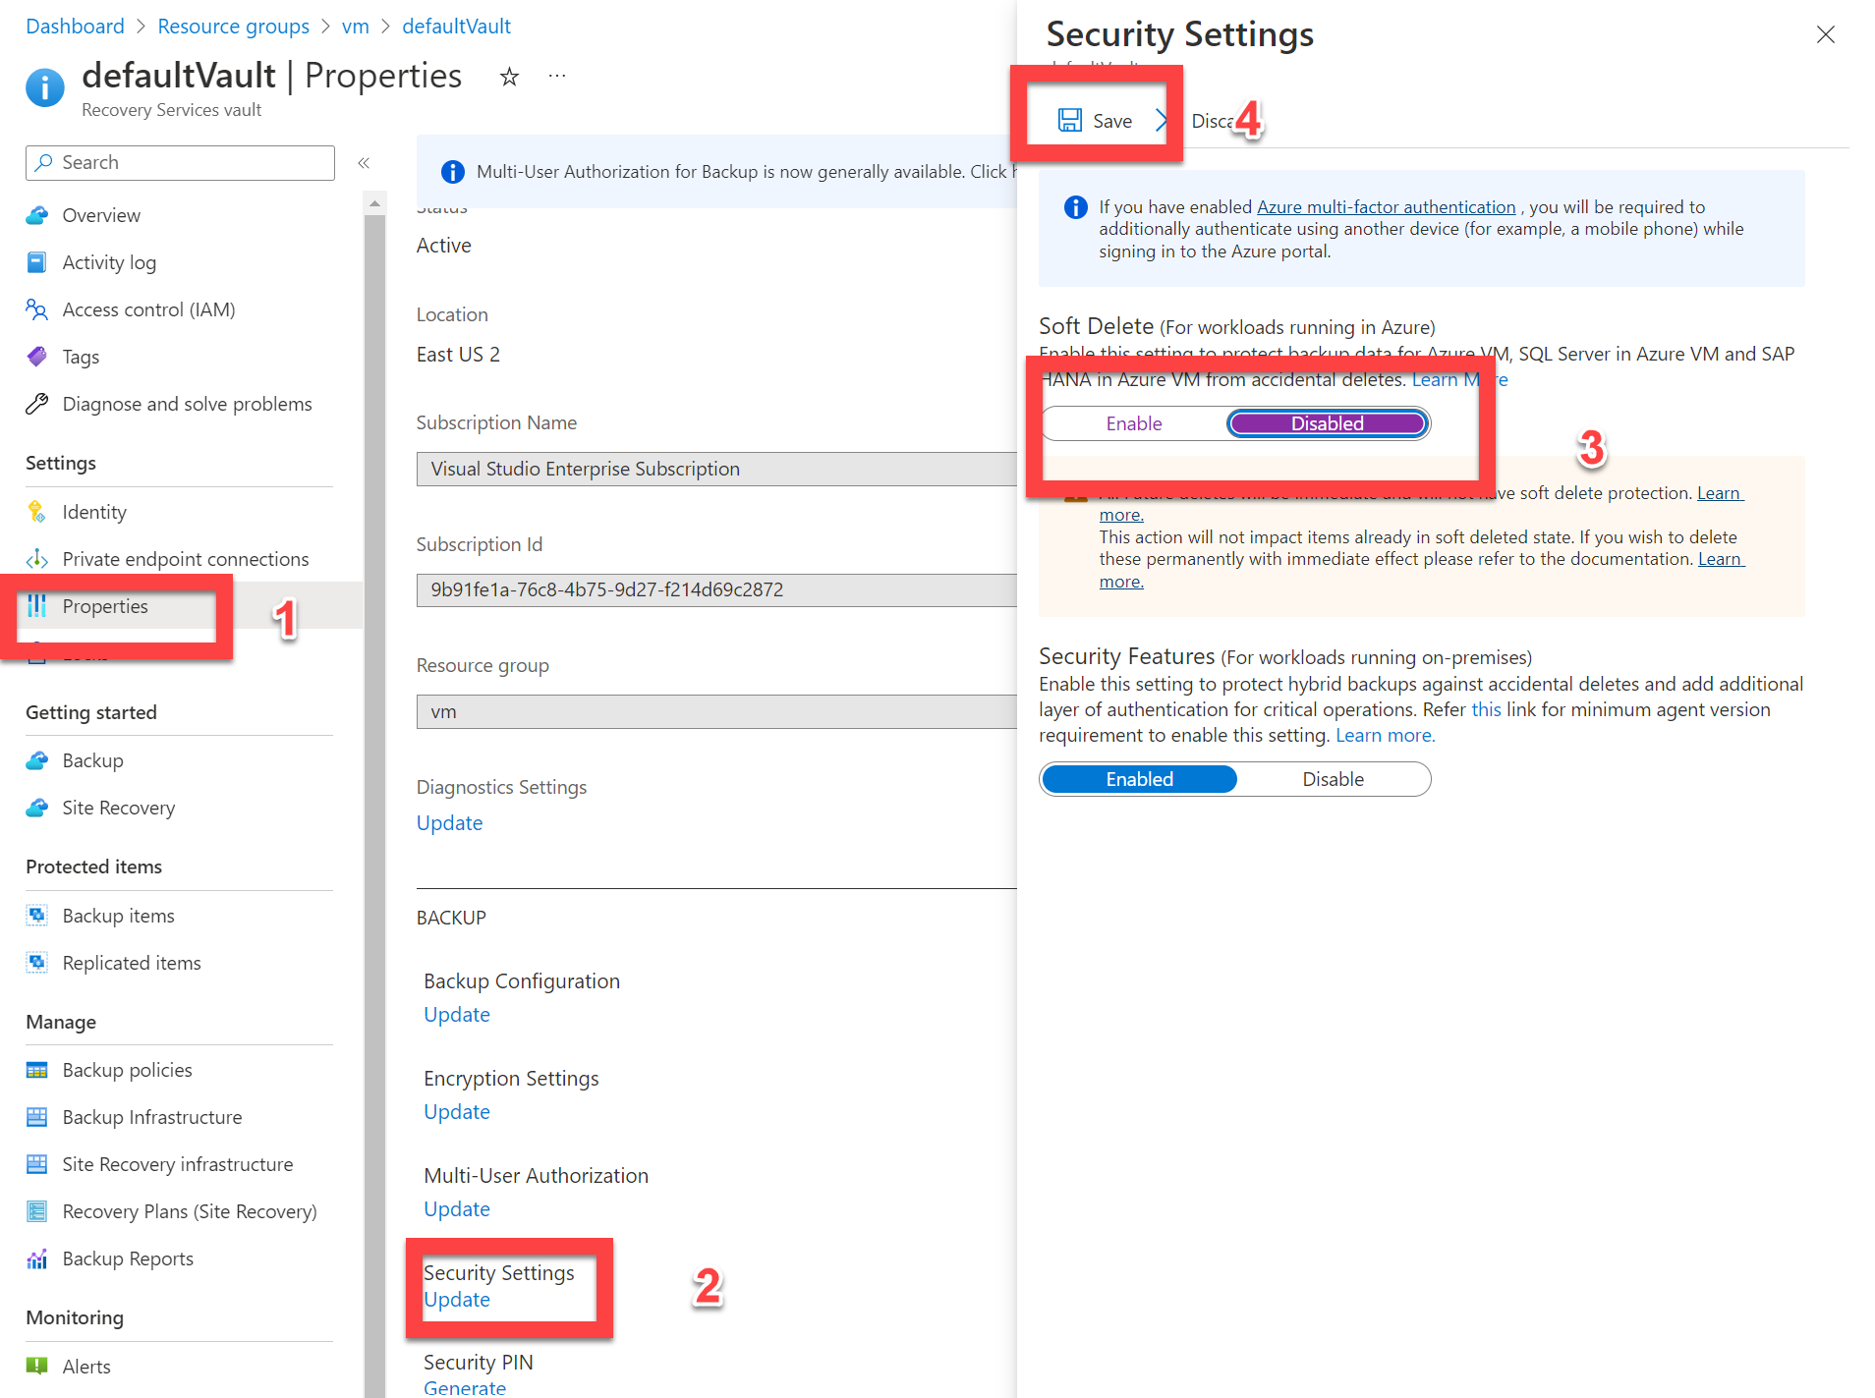Click Update under Backup Configuration
The width and height of the screenshot is (1875, 1398).
[x=457, y=1015]
